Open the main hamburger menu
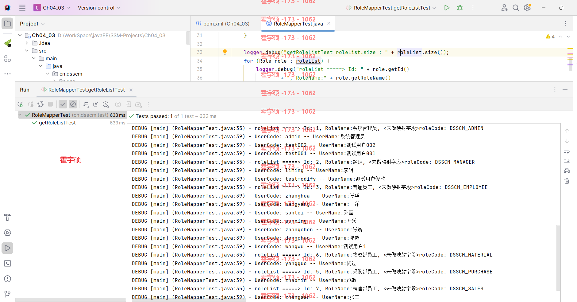The width and height of the screenshot is (577, 302). (x=22, y=8)
